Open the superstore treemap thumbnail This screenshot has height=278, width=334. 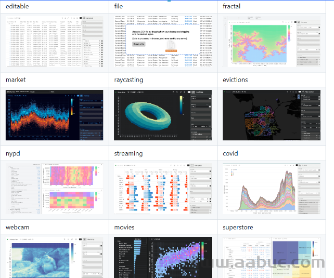272,257
